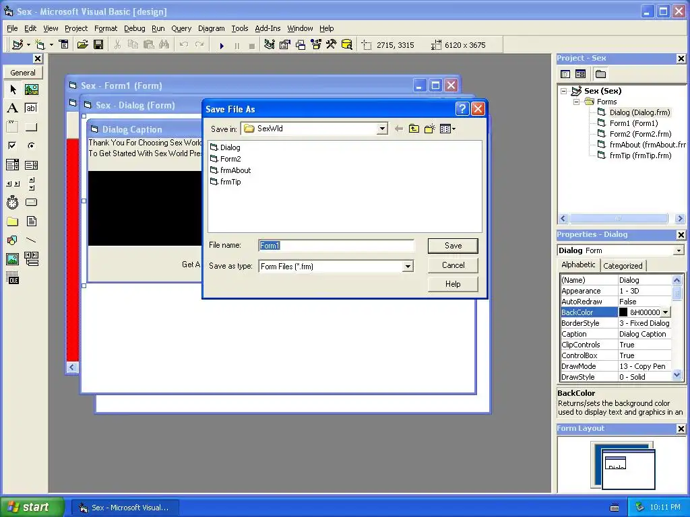Go up one level in Save dialog
The height and width of the screenshot is (517, 690).
click(414, 129)
